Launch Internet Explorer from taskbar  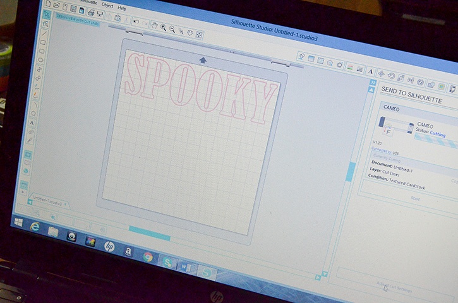pos(35,227)
